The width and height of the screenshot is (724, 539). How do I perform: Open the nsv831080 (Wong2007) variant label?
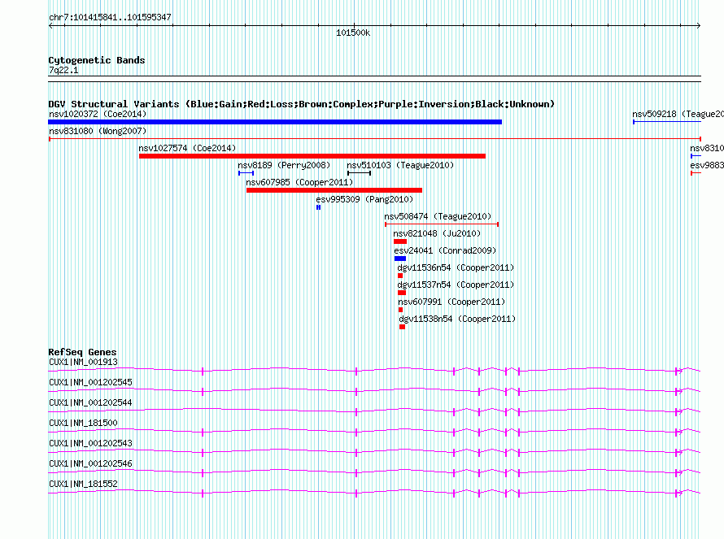pos(98,131)
